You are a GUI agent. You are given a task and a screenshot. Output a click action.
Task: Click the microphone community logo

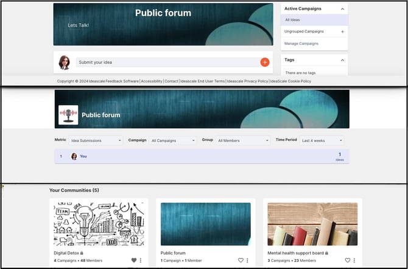click(68, 115)
